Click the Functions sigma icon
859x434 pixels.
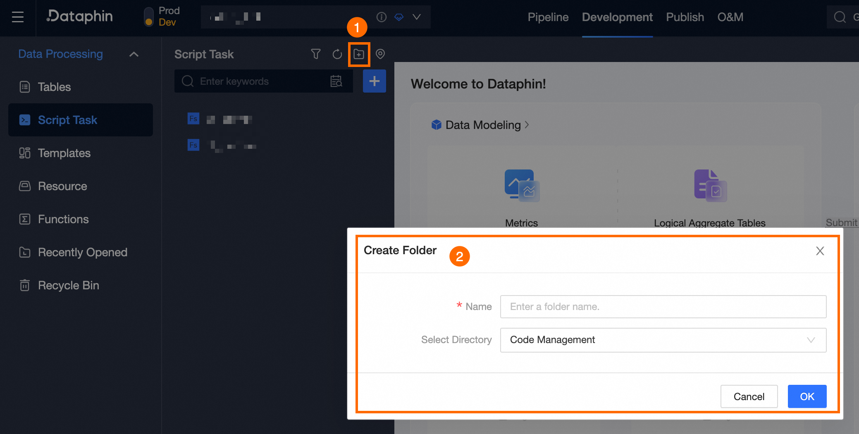[25, 219]
